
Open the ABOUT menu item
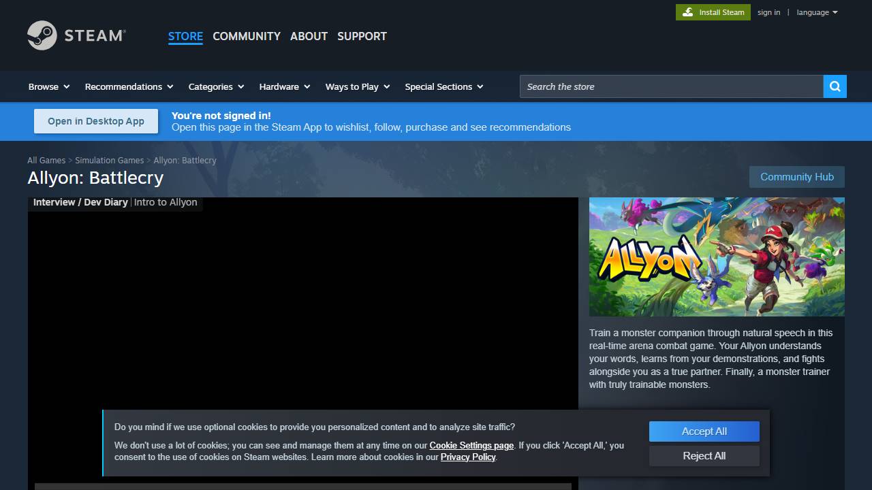point(309,36)
